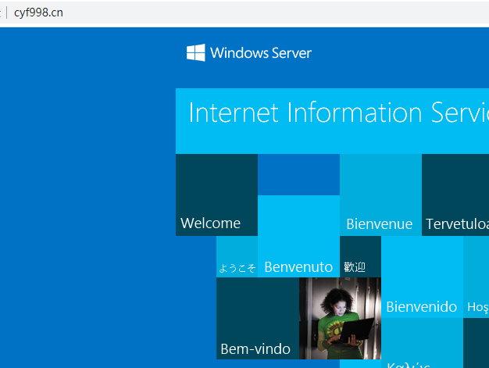Click the blank blue tile above Benvenuto
This screenshot has width=489, height=368.
click(298, 174)
